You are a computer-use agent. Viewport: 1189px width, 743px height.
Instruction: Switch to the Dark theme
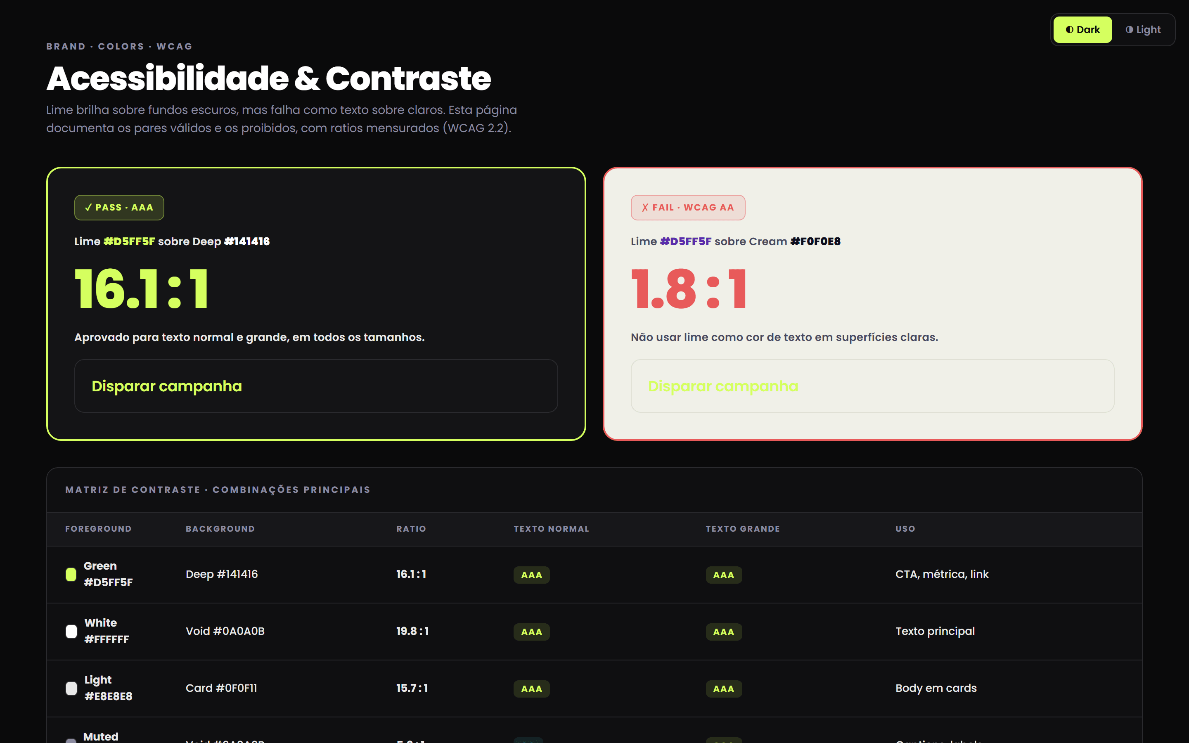coord(1082,29)
